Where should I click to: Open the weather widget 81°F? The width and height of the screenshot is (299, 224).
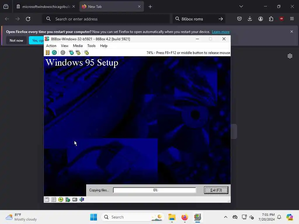[x=21, y=217]
